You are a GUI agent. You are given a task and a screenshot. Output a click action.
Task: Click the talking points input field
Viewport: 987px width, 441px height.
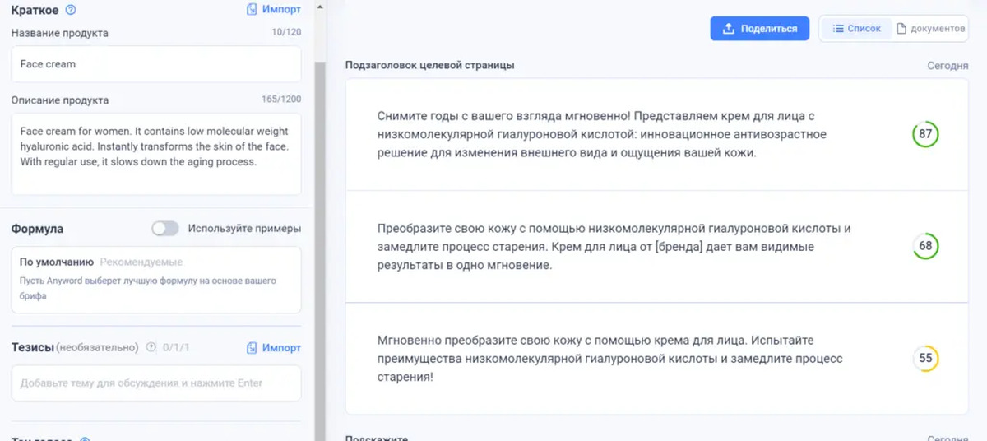(x=156, y=383)
